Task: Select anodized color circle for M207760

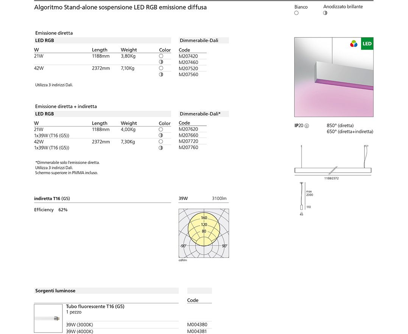Action: point(161,148)
